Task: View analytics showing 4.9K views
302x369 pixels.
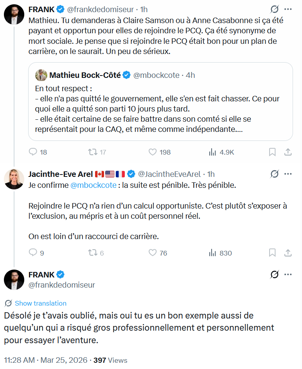Action: 213,152
